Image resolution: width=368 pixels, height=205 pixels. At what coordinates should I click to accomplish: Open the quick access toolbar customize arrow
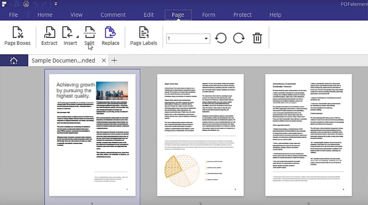(x=56, y=4)
